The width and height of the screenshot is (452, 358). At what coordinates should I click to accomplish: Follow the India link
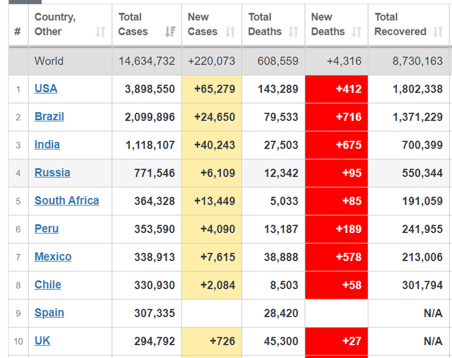[47, 145]
